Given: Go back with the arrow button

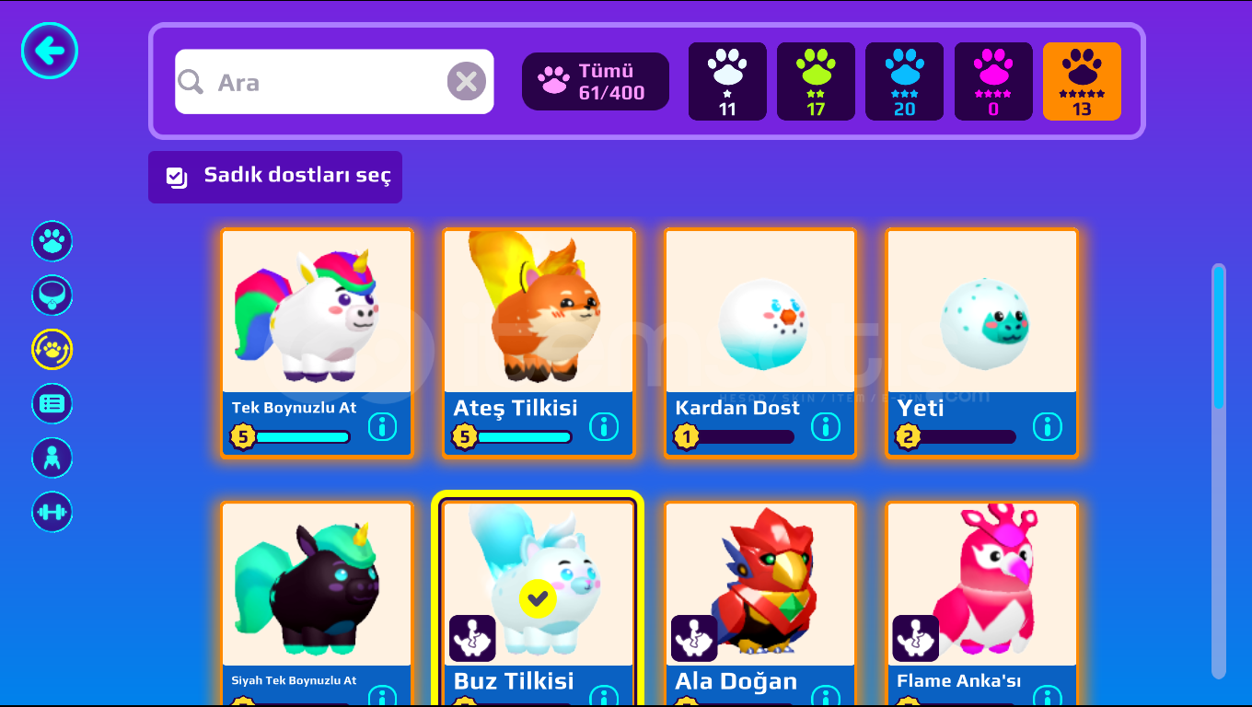Looking at the screenshot, I should point(50,50).
